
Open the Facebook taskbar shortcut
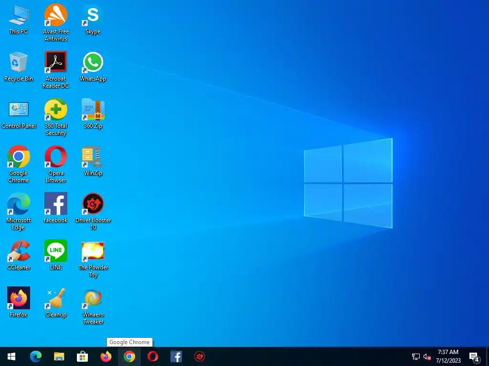176,356
